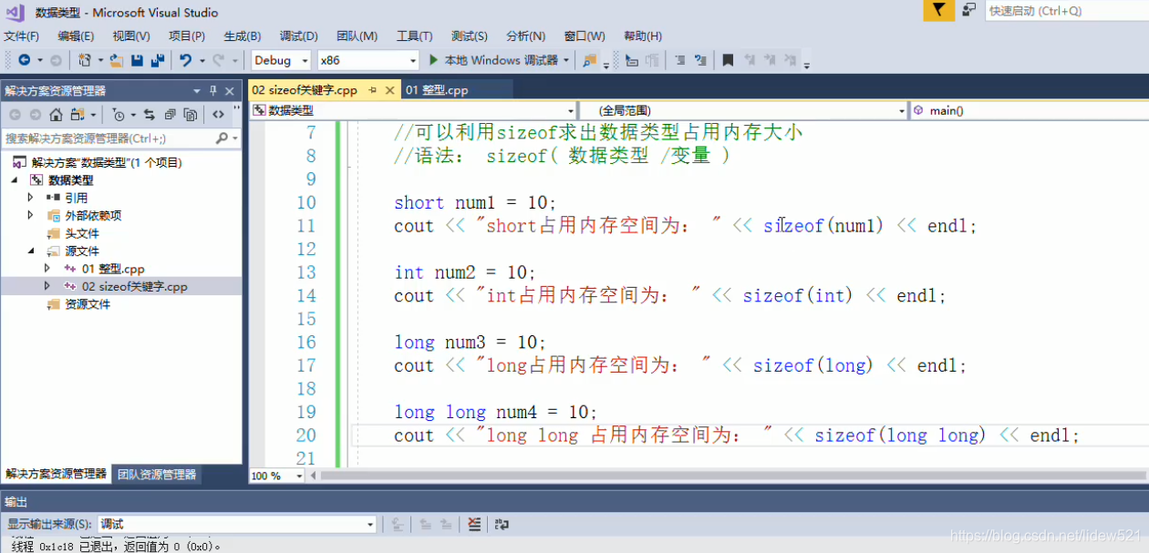
Task: Select the 头文件 folder
Action: [x=81, y=233]
